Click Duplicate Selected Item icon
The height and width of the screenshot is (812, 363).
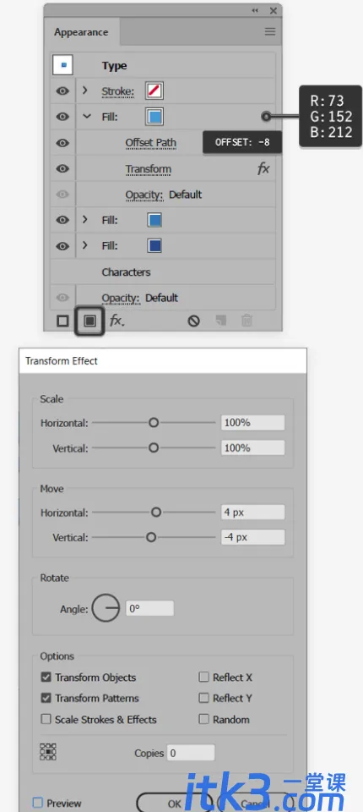221,321
